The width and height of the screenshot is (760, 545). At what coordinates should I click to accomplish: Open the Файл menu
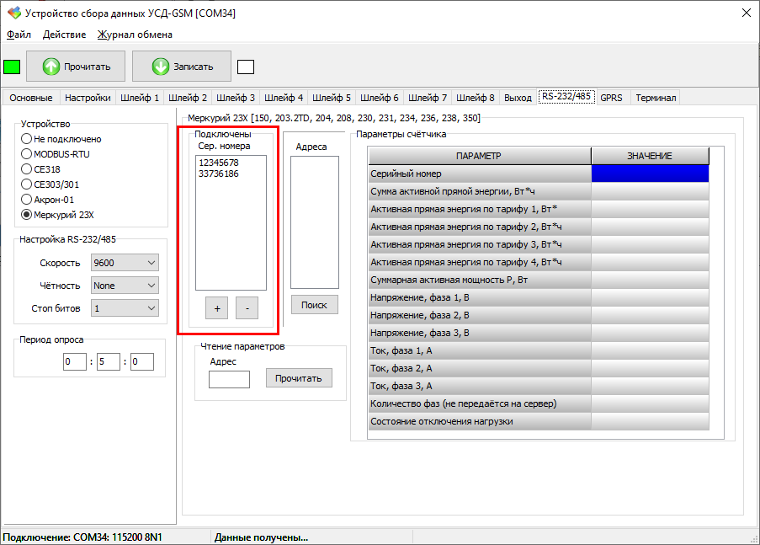coord(19,35)
